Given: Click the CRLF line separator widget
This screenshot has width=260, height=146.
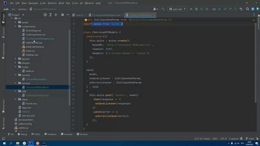Looking at the screenshot, I should tap(215, 139).
